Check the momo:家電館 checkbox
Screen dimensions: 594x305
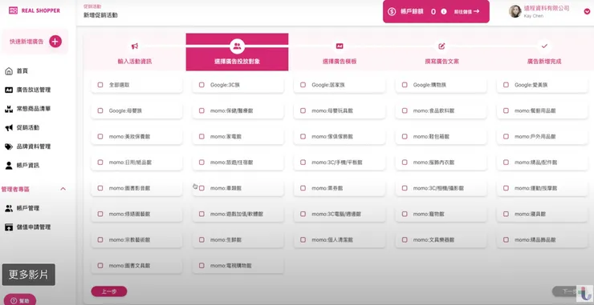coord(201,136)
